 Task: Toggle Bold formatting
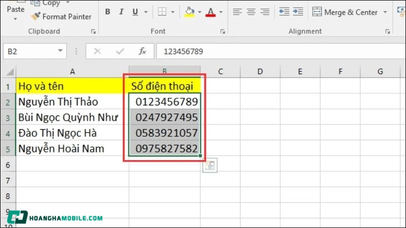[x=108, y=12]
